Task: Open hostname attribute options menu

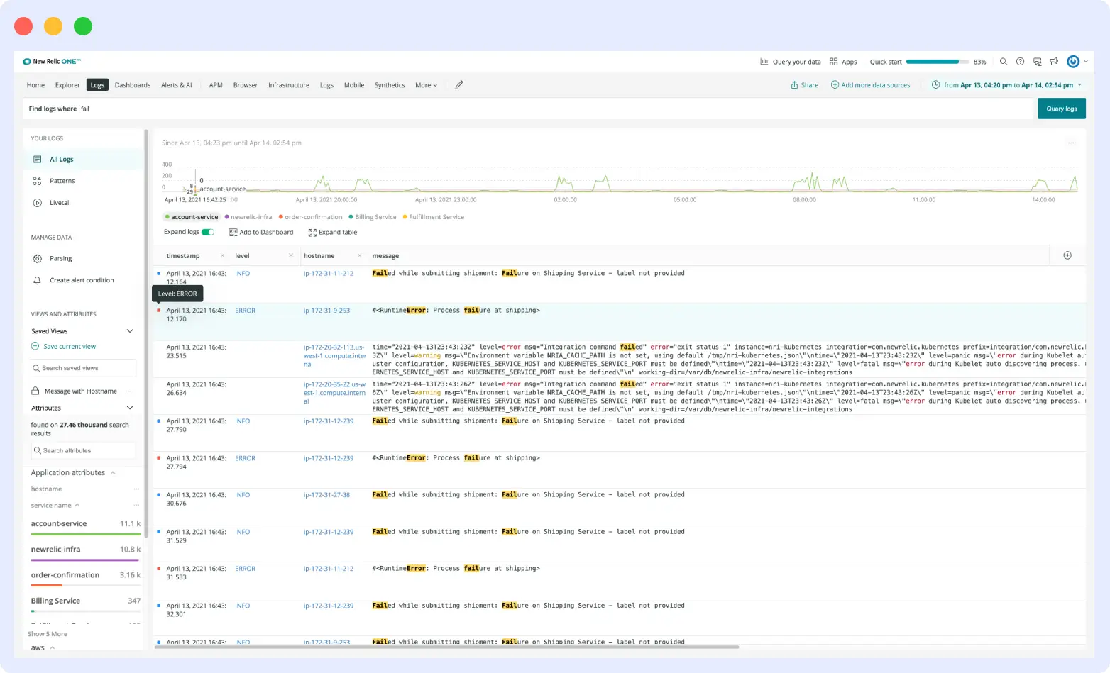Action: pos(136,489)
